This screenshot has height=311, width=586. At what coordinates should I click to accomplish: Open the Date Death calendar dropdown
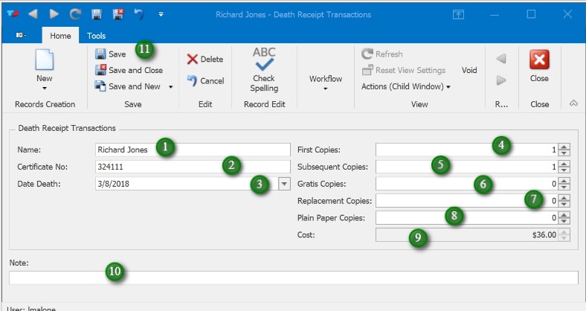click(x=283, y=185)
